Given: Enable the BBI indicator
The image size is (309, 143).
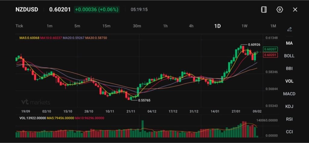Looking at the screenshot, I should click(289, 68).
